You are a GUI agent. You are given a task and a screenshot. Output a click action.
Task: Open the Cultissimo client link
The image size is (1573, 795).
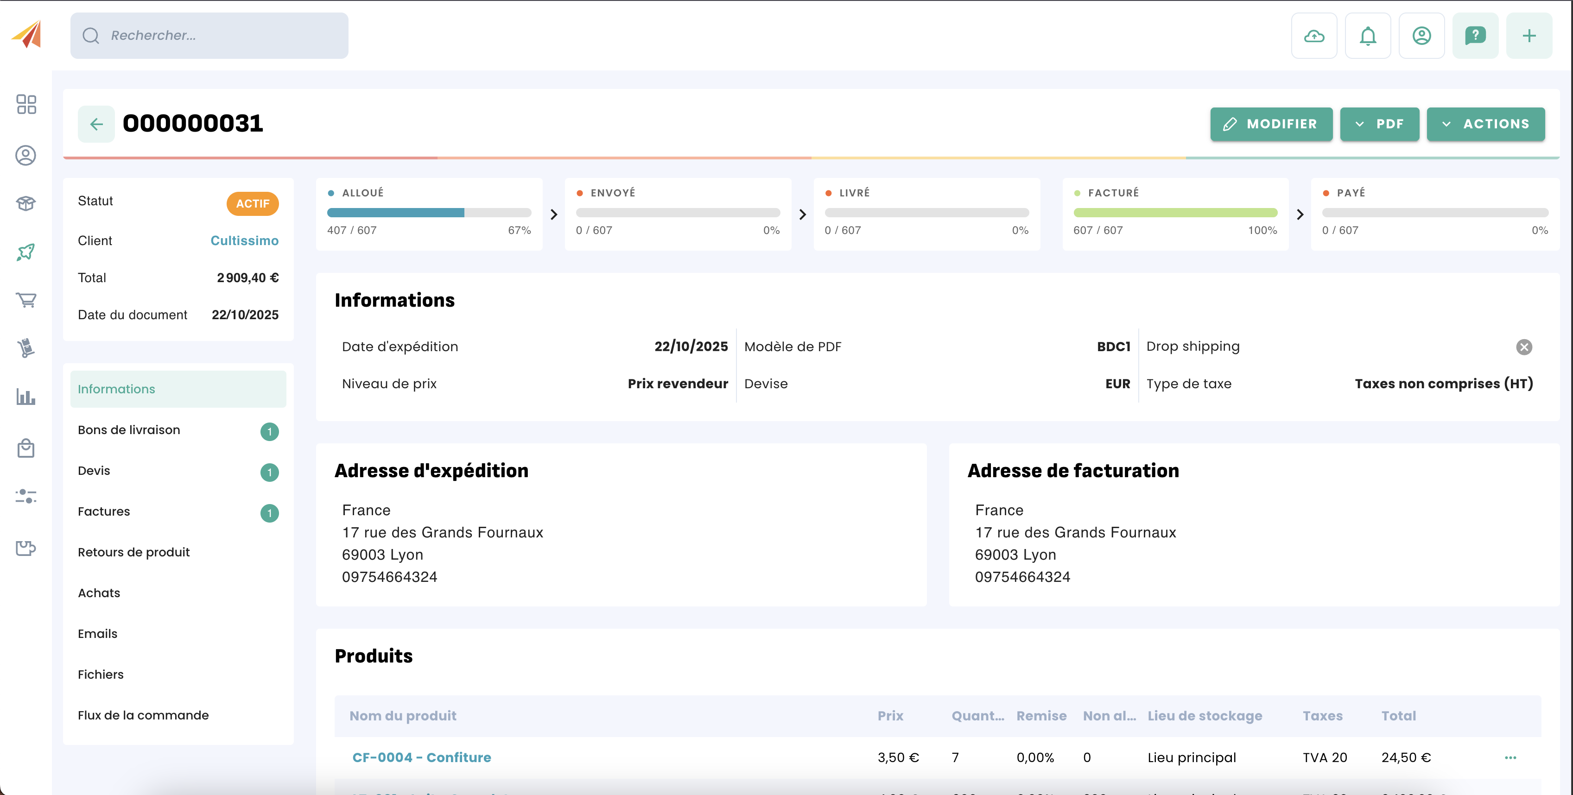tap(244, 240)
